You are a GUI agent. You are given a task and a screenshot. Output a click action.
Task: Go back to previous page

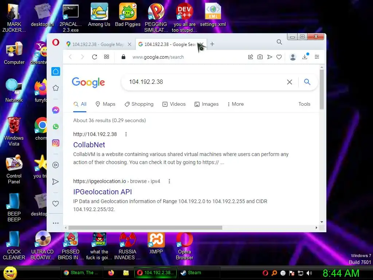pyautogui.click(x=70, y=57)
